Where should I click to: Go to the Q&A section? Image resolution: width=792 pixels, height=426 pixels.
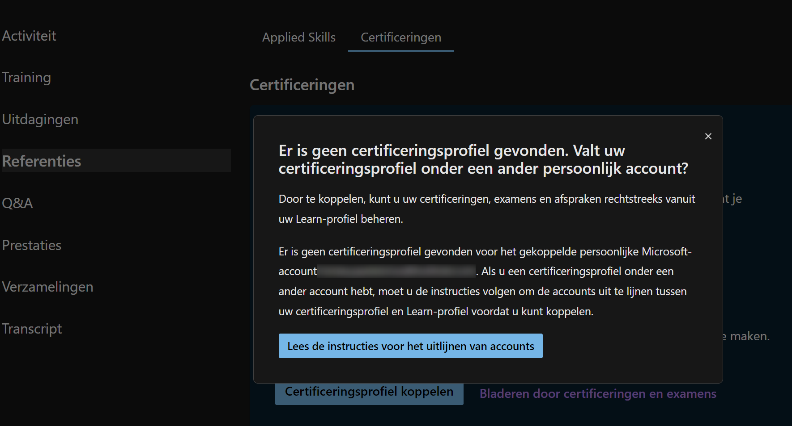click(17, 203)
